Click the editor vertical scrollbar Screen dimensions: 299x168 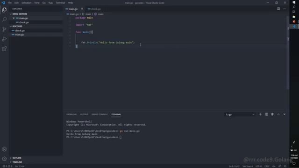tap(288, 52)
